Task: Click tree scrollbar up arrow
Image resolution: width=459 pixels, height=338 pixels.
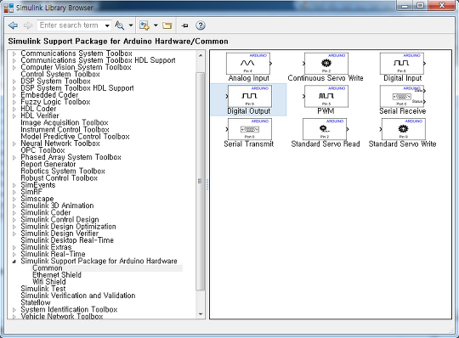Action: coord(201,55)
